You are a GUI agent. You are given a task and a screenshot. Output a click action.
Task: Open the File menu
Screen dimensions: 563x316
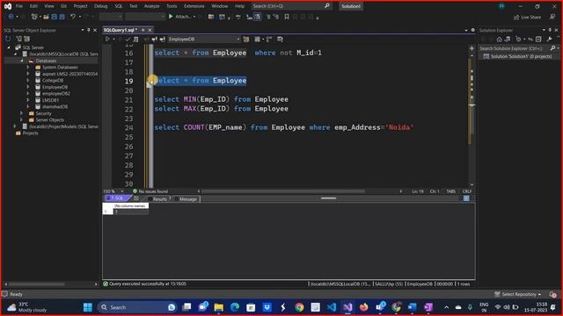[19, 6]
